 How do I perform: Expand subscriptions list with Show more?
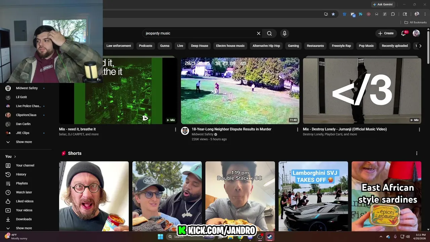click(26, 142)
